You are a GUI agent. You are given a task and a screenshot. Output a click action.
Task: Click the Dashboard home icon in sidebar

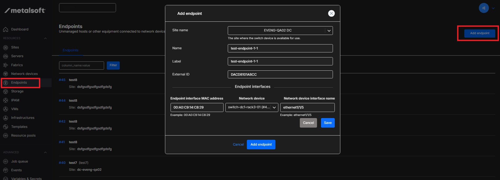[x=6, y=29]
